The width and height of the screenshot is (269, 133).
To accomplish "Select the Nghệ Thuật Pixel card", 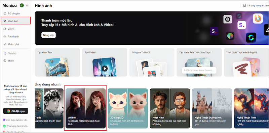I will tap(252, 108).
